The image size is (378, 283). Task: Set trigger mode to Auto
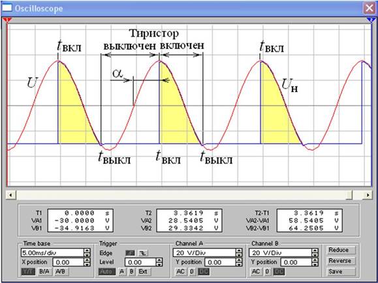tap(107, 271)
